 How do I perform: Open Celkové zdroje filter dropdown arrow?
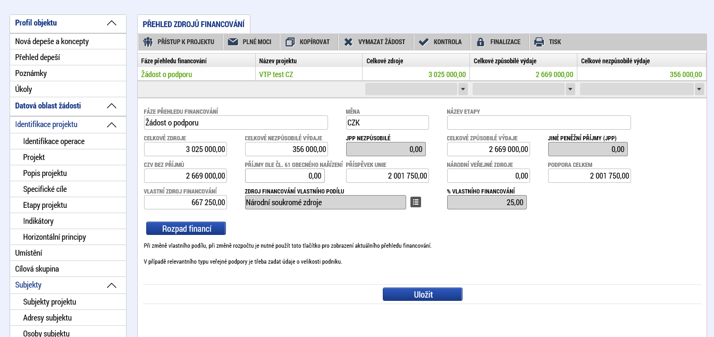[463, 89]
